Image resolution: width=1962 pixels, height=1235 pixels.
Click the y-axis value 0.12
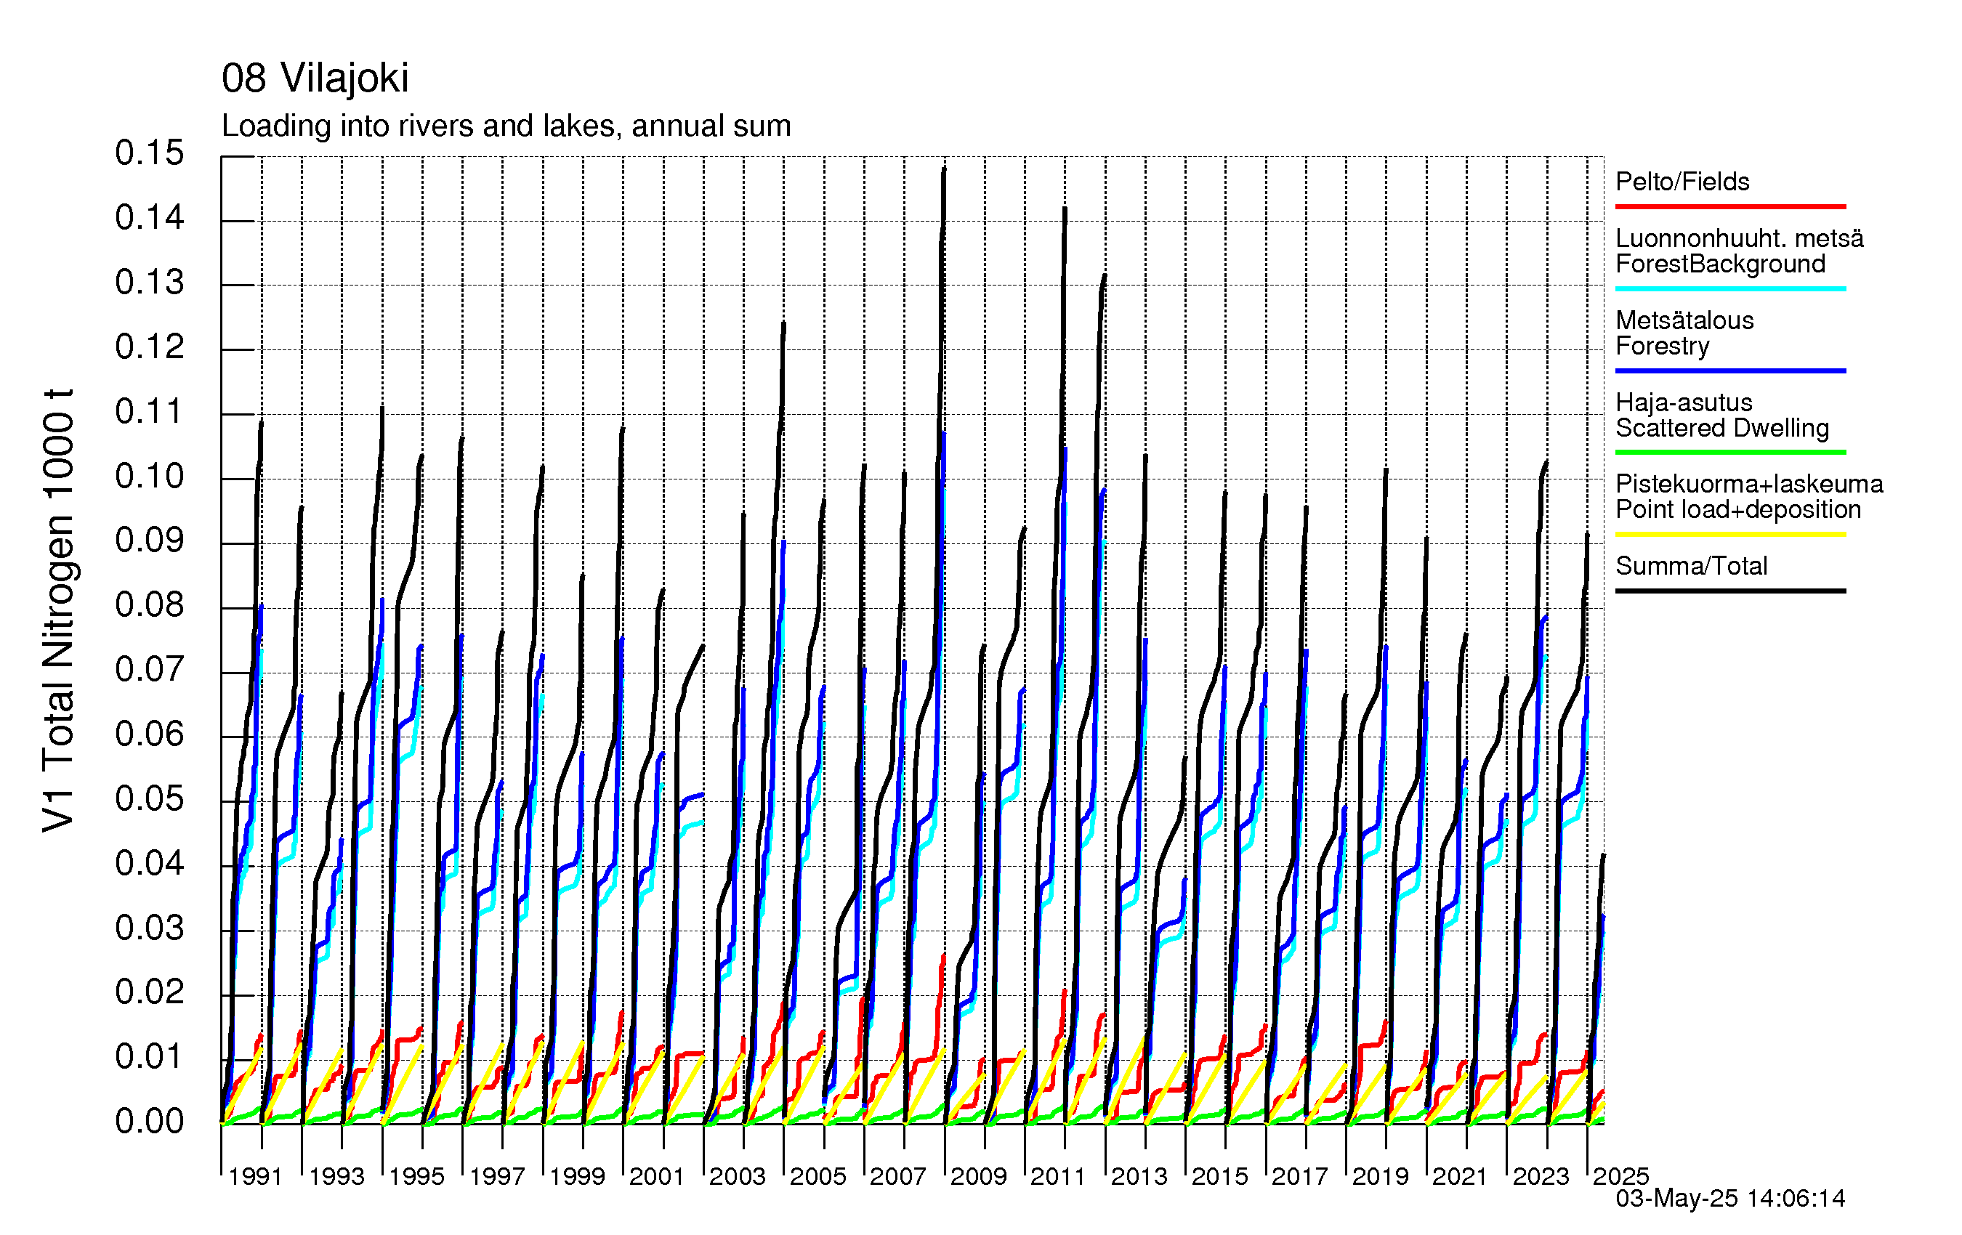point(149,347)
